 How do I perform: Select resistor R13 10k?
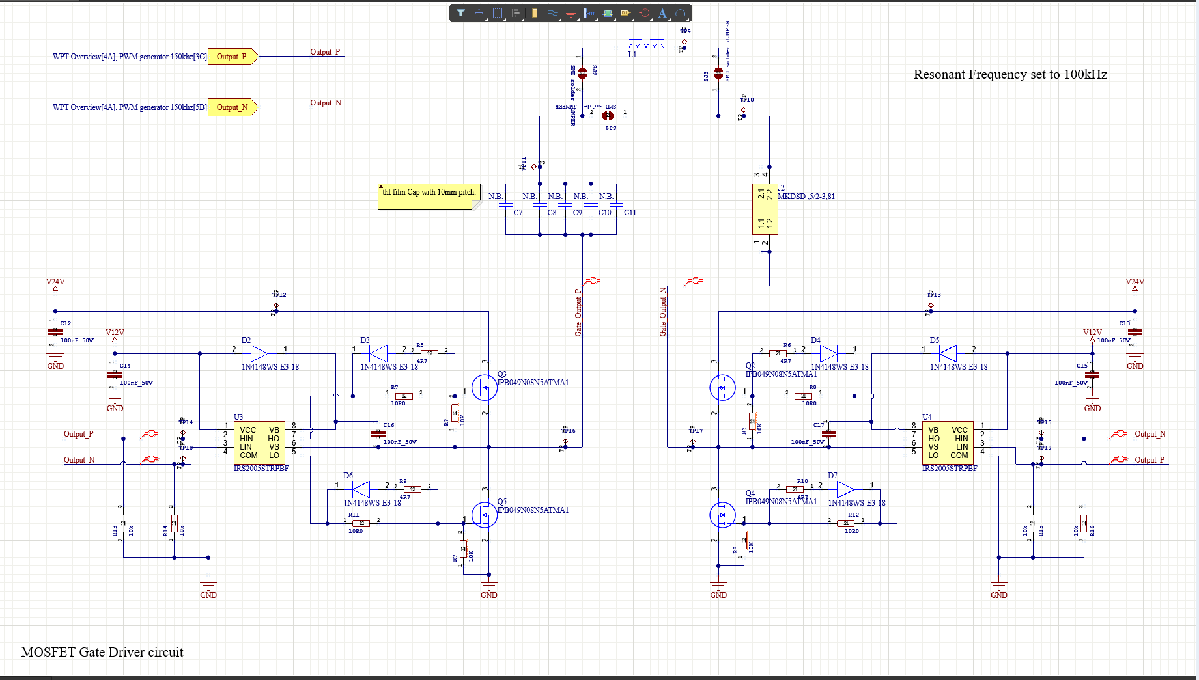(123, 523)
